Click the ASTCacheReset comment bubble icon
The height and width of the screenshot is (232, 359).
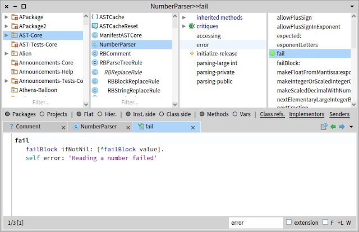95,26
